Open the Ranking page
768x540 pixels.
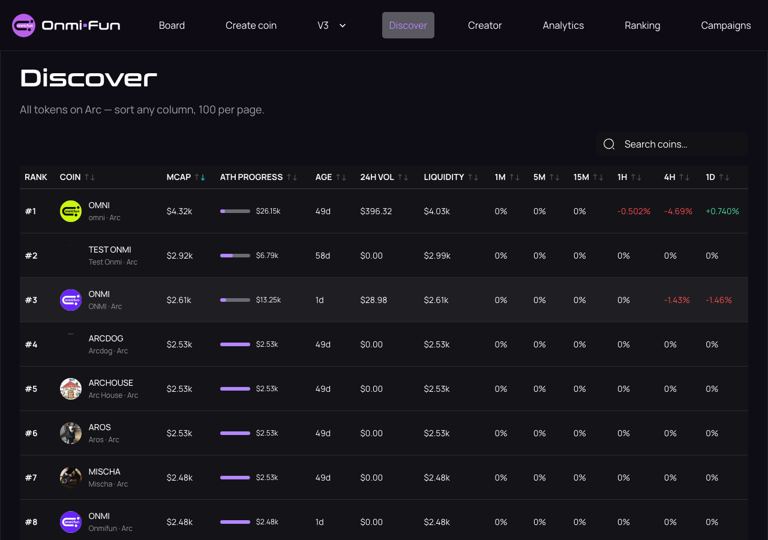click(643, 25)
